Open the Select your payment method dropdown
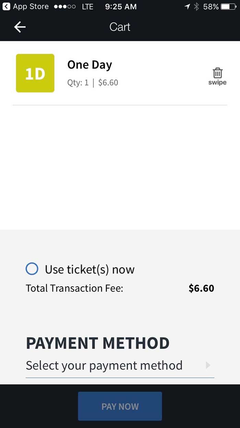This screenshot has width=240, height=428. [104, 365]
